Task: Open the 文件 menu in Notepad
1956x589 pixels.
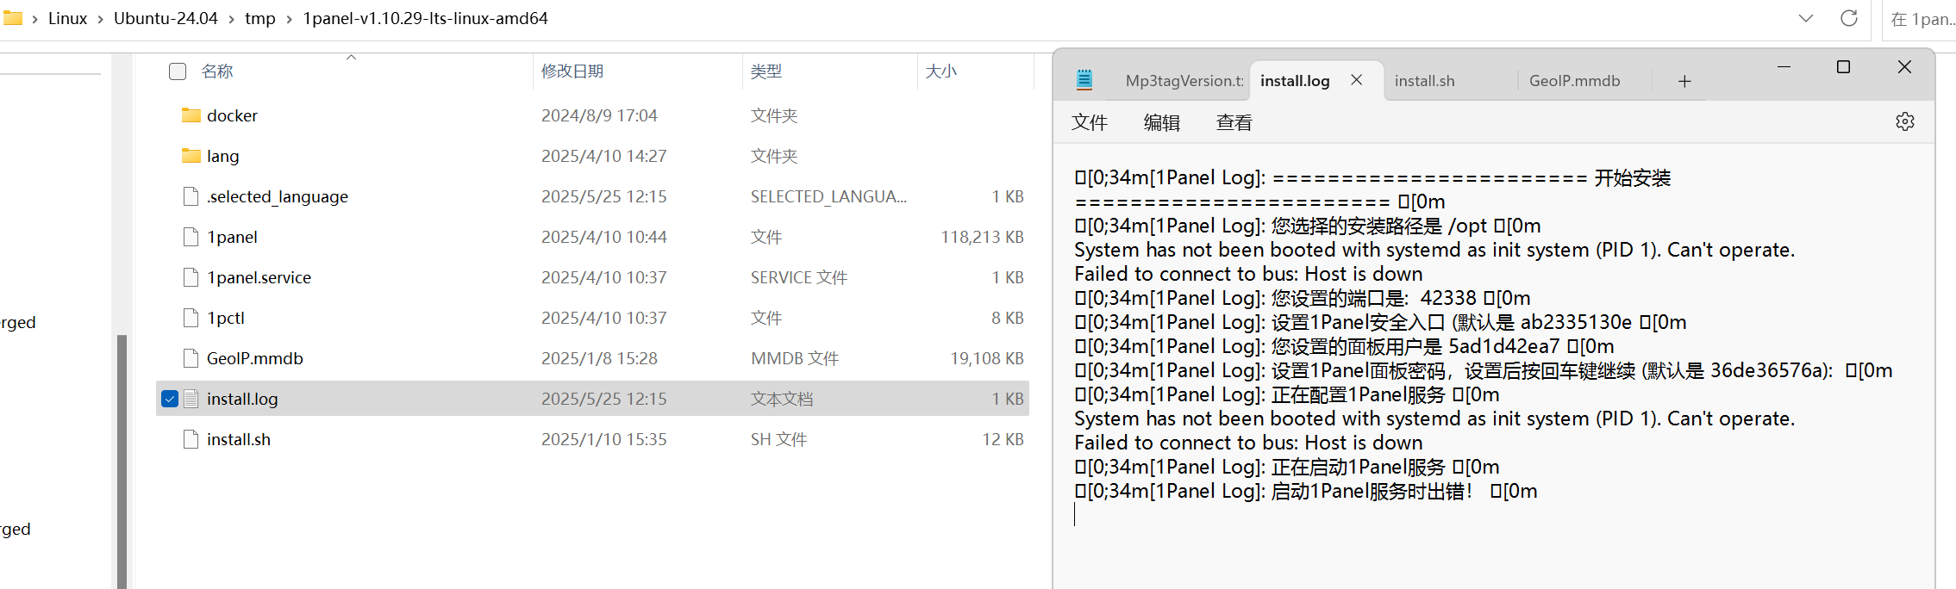Action: point(1090,122)
